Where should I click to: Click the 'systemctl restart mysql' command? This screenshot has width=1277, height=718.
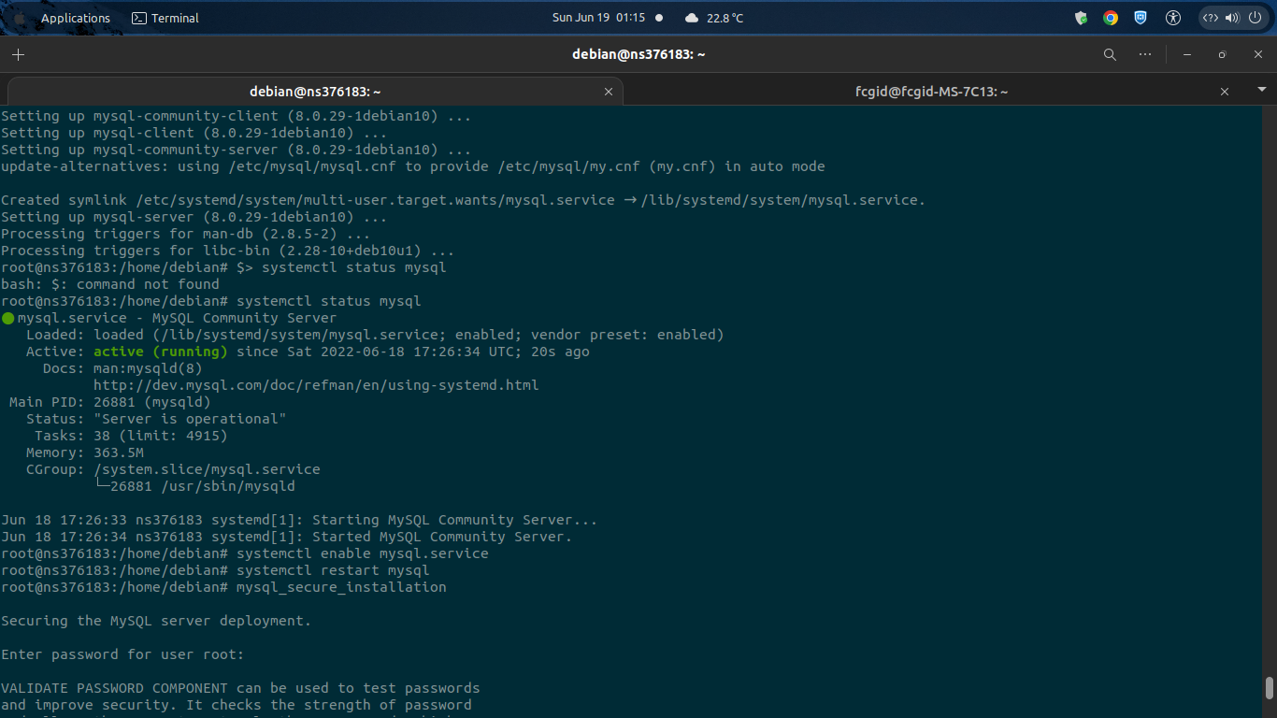[333, 570]
